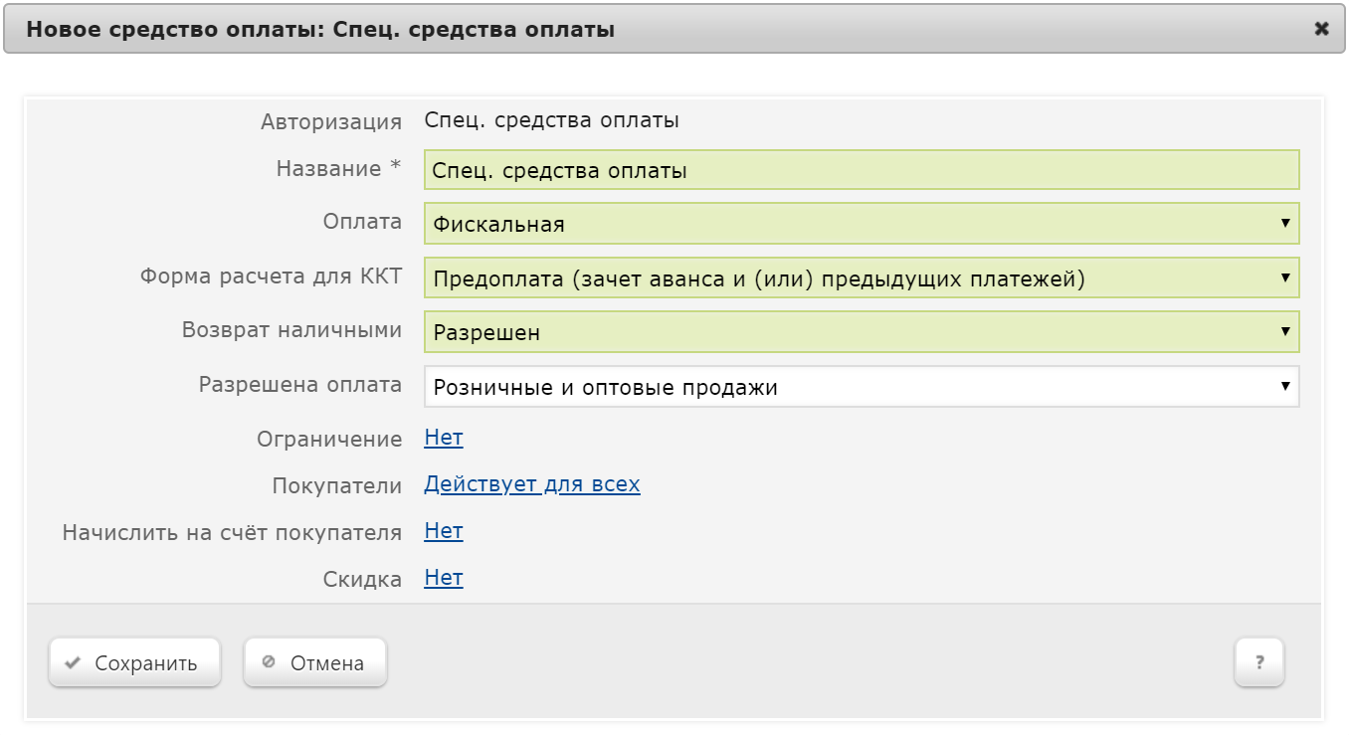Image resolution: width=1349 pixels, height=735 pixels.
Task: Click the Авторизация value text Спец. средства оплаты
Action: (x=552, y=121)
